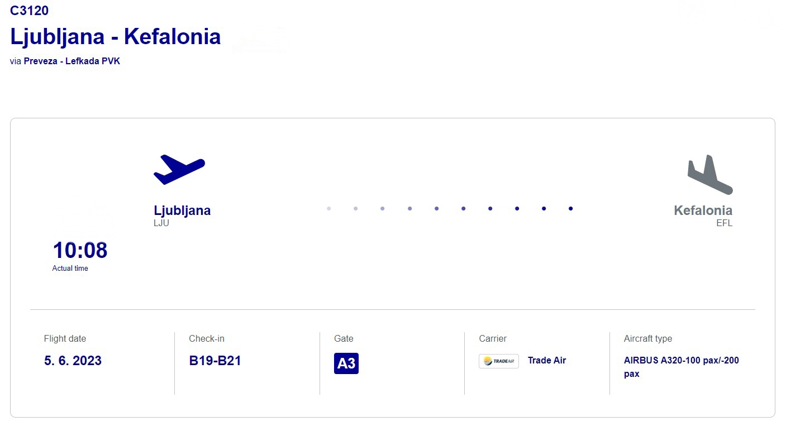Click the AIRBUS A320 aircraft type text

682,367
